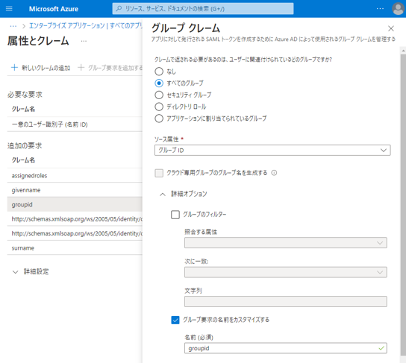Click the chevron arrow on ソース属性 dropdown
The width and height of the screenshot is (406, 363).
pyautogui.click(x=384, y=151)
